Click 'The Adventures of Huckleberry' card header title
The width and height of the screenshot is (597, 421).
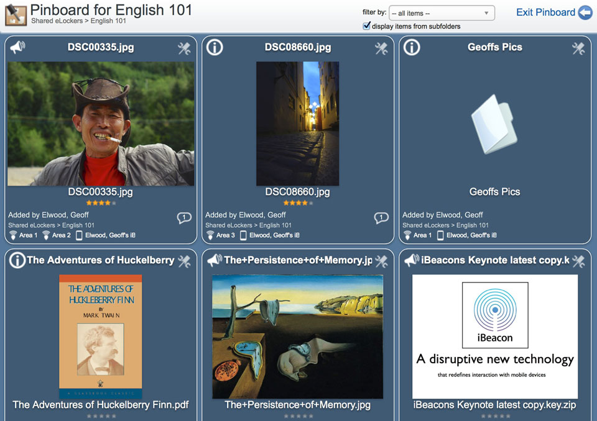tap(101, 260)
